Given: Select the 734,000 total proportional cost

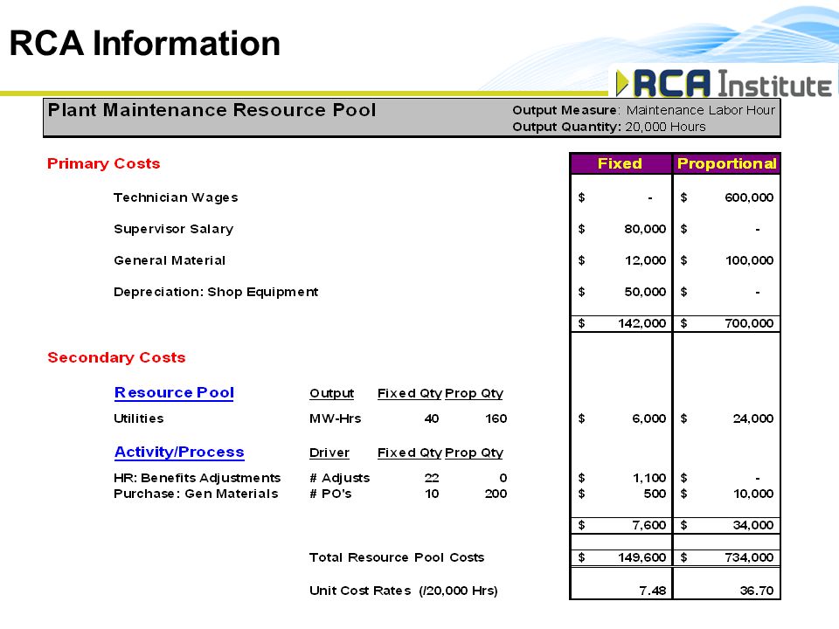Looking at the screenshot, I should [x=749, y=557].
